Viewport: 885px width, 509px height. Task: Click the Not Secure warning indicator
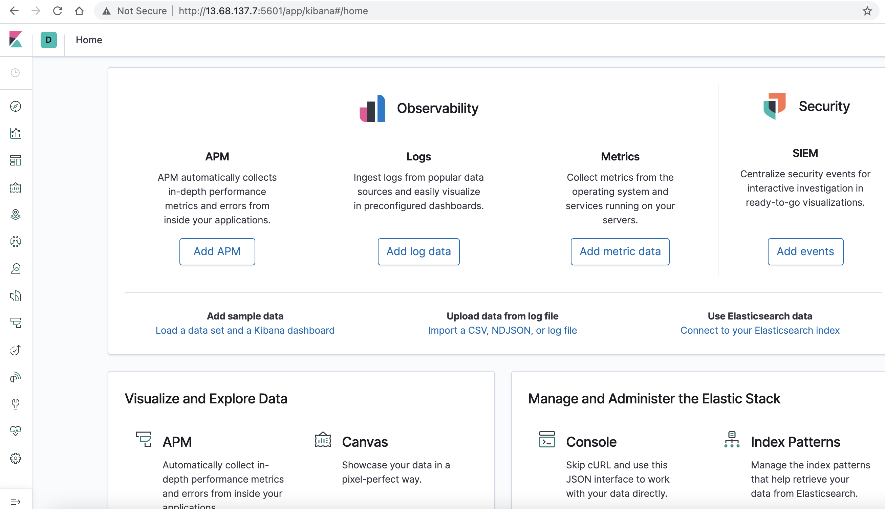click(134, 11)
